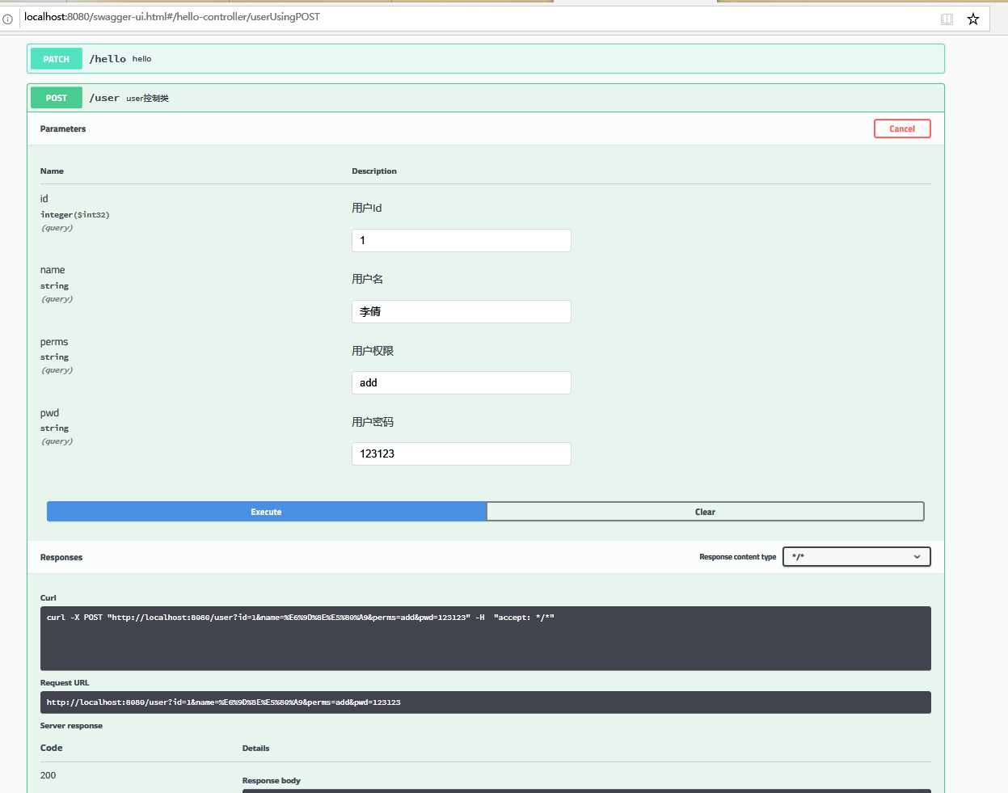The image size is (1008, 793).
Task: Click the /hello path label
Action: [108, 59]
